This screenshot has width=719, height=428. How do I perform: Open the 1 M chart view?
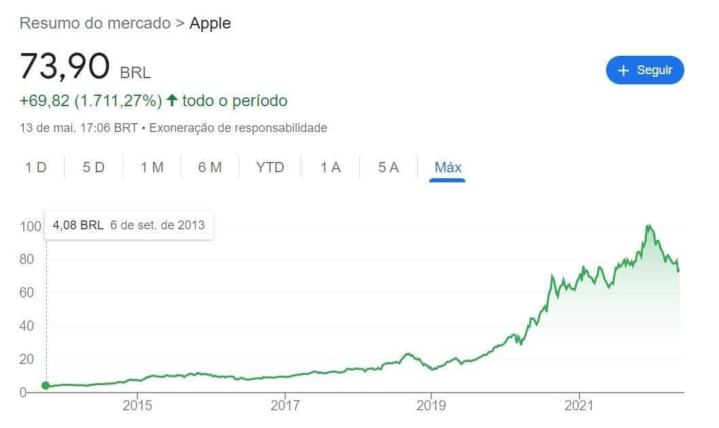tap(151, 167)
